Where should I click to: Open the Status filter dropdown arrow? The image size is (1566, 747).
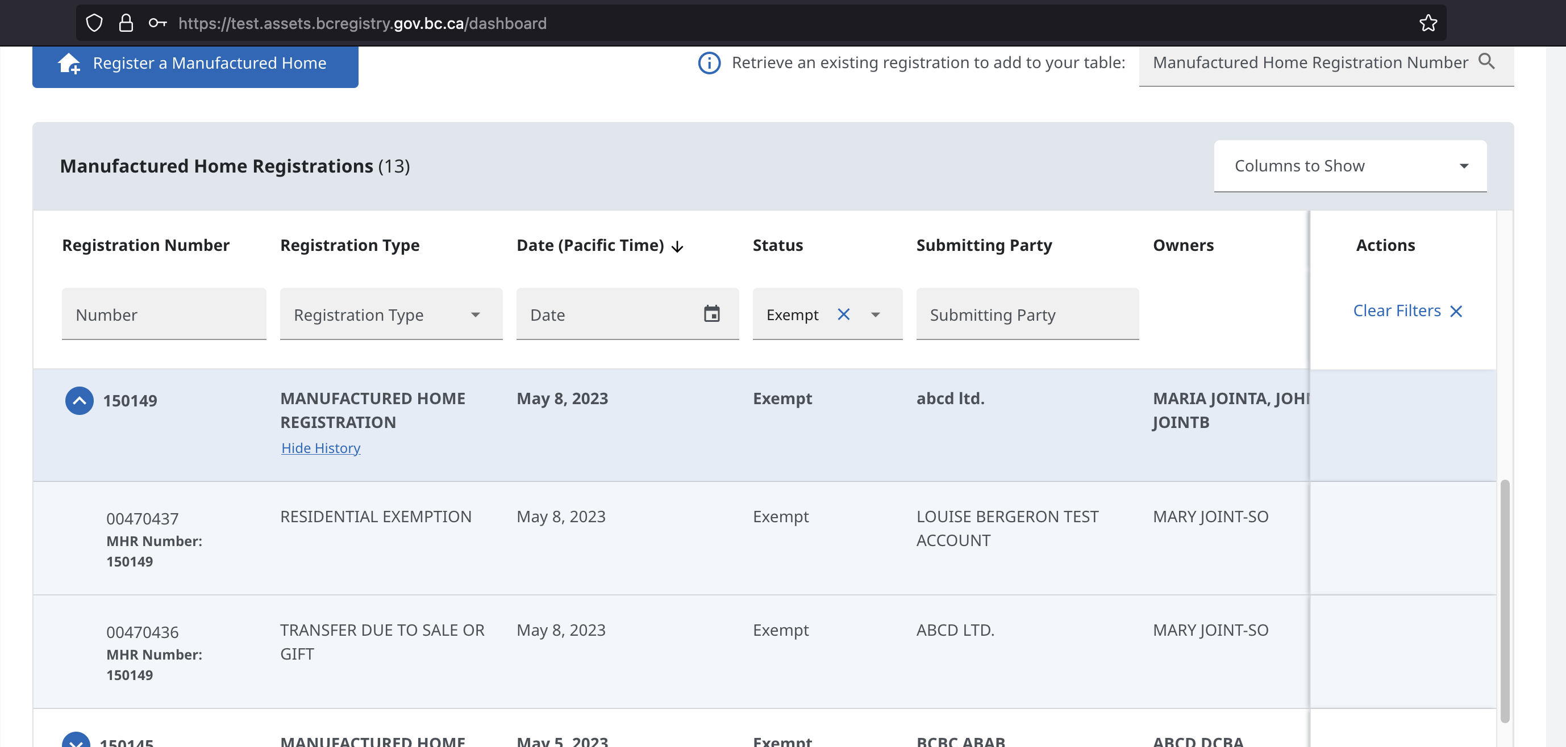point(875,314)
